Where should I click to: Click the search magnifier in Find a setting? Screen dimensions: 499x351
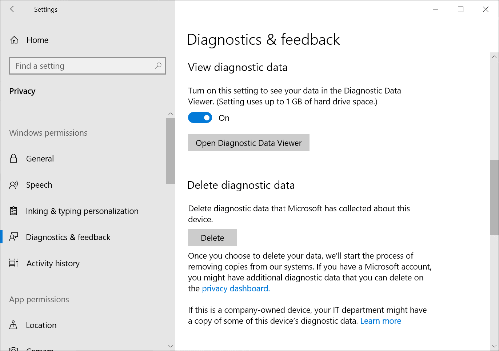pyautogui.click(x=158, y=66)
